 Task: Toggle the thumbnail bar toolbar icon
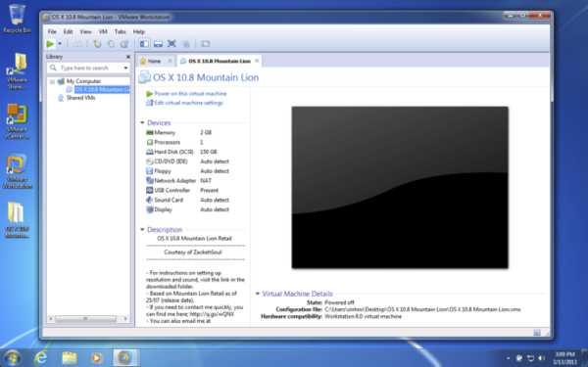point(158,44)
